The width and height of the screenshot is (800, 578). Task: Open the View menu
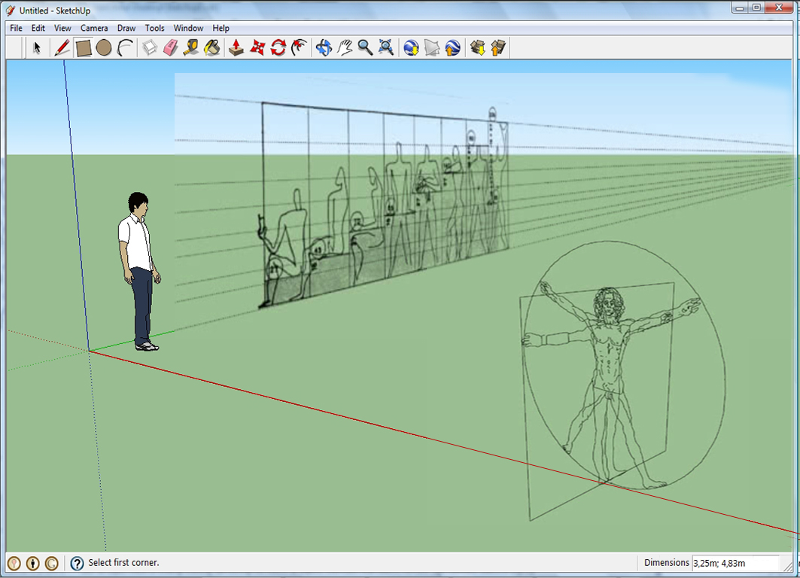(62, 28)
